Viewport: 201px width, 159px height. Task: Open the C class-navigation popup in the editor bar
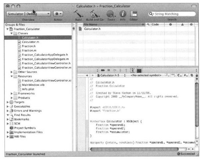point(180,75)
